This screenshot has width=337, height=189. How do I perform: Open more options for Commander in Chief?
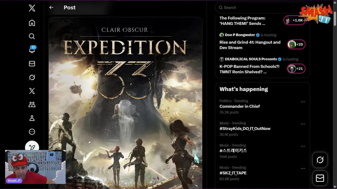[303, 102]
